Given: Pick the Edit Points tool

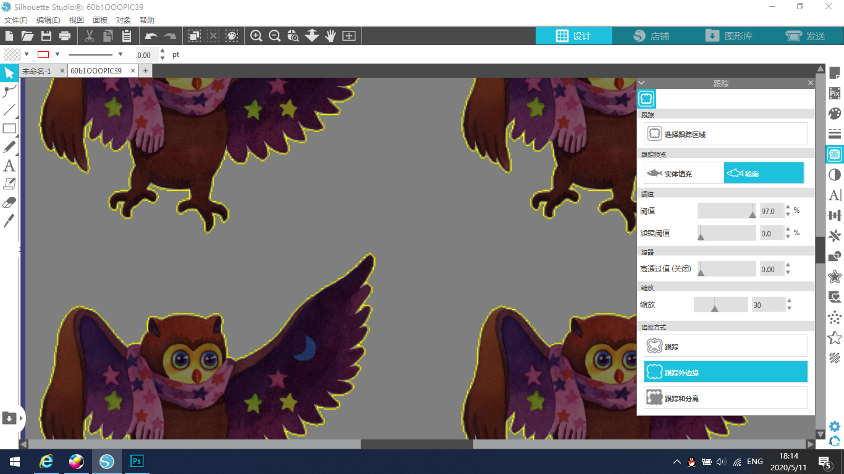Looking at the screenshot, I should click(9, 92).
